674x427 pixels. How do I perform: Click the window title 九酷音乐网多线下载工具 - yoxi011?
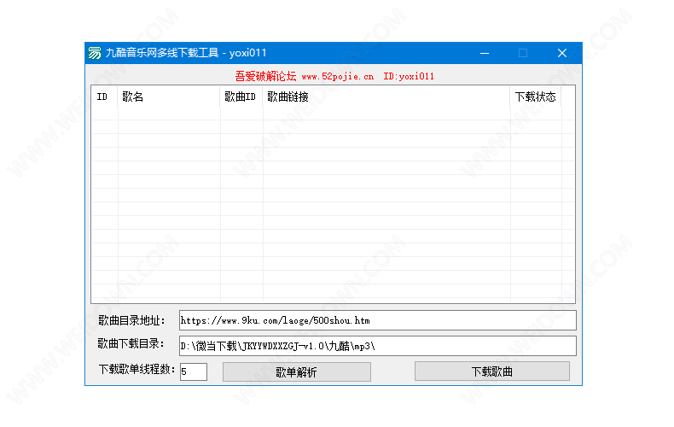(186, 53)
